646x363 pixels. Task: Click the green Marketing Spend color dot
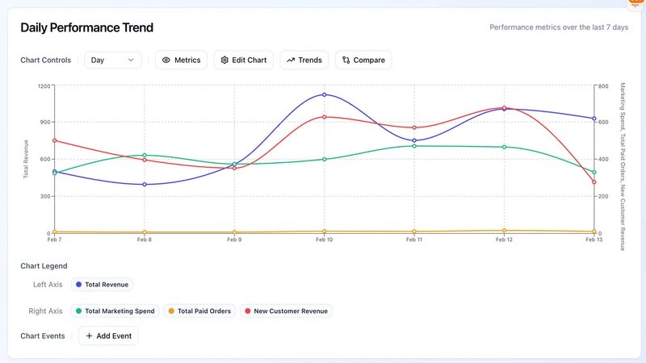(x=78, y=311)
